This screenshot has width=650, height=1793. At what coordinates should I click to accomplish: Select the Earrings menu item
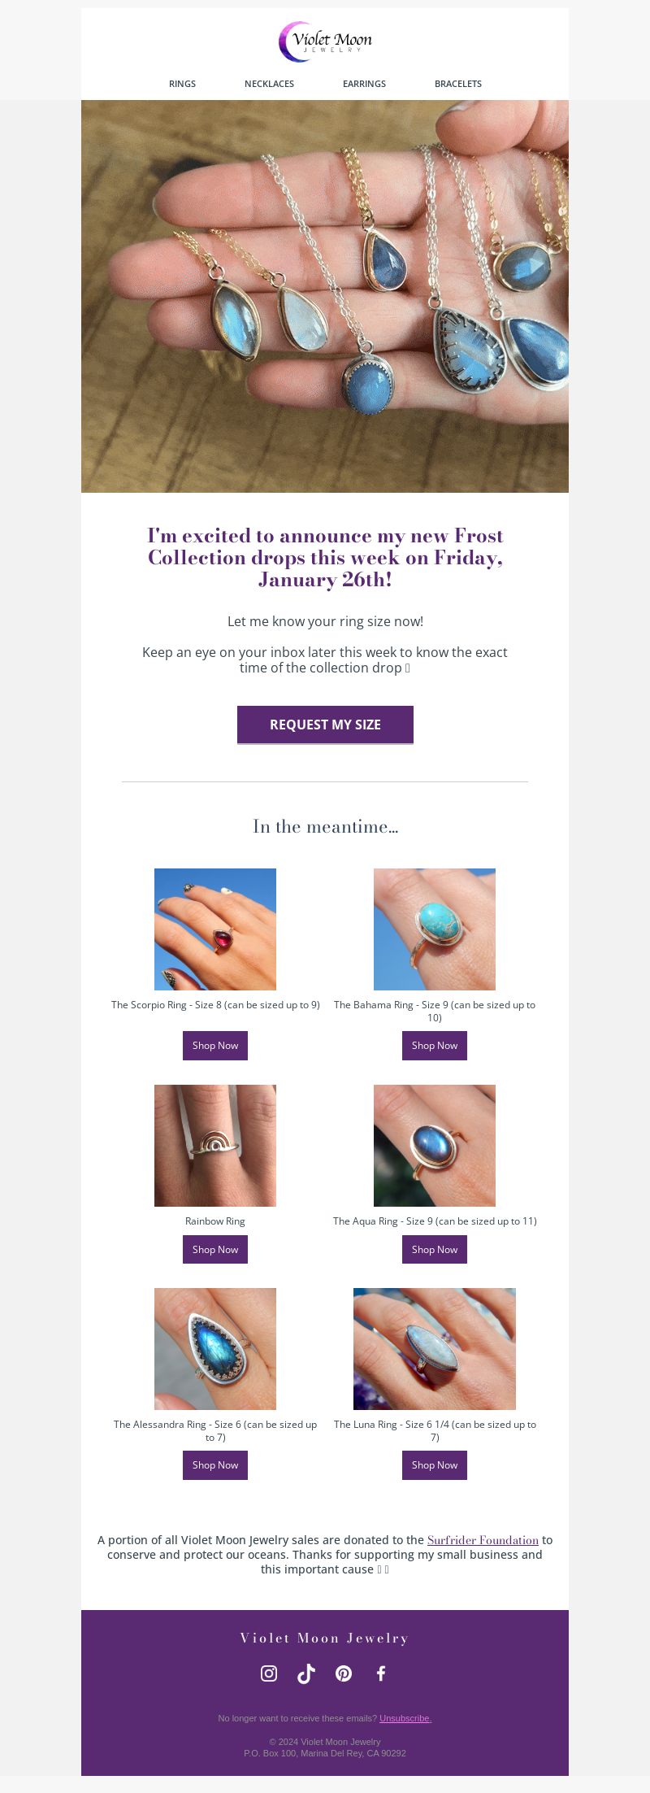(x=364, y=84)
